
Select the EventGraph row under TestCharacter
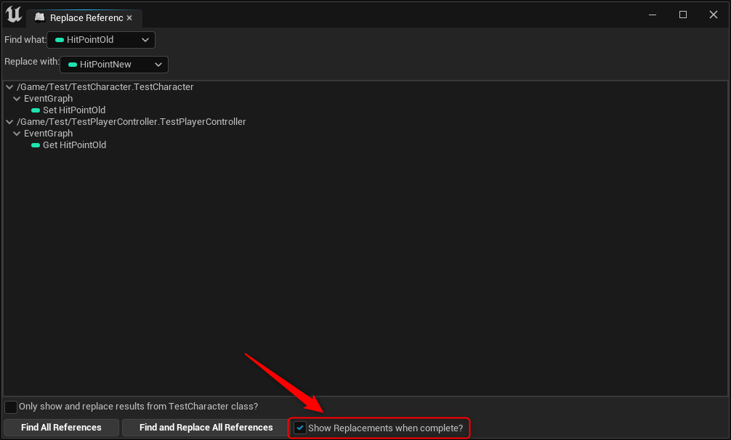[x=365, y=99]
